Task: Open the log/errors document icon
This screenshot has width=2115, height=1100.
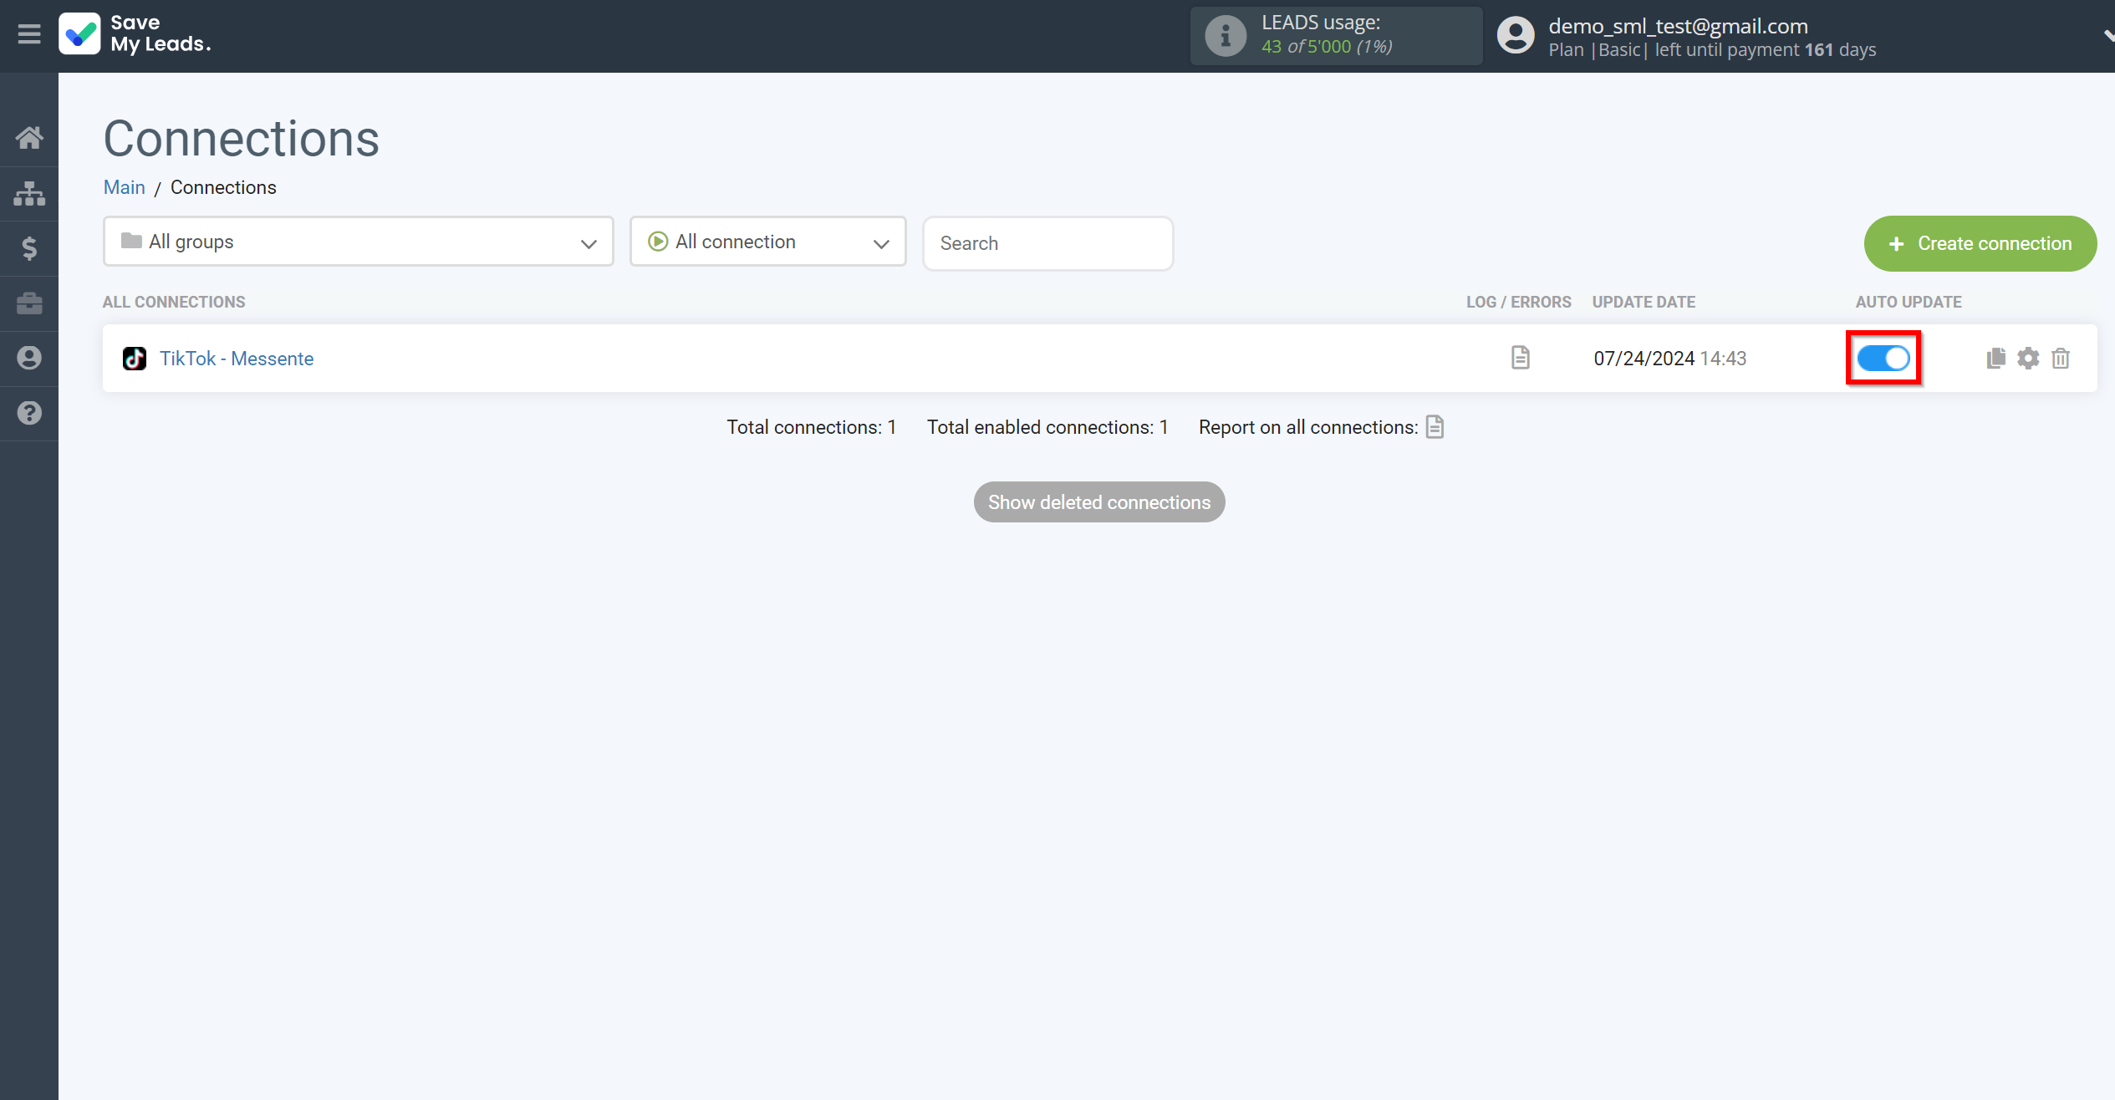Action: click(x=1521, y=359)
